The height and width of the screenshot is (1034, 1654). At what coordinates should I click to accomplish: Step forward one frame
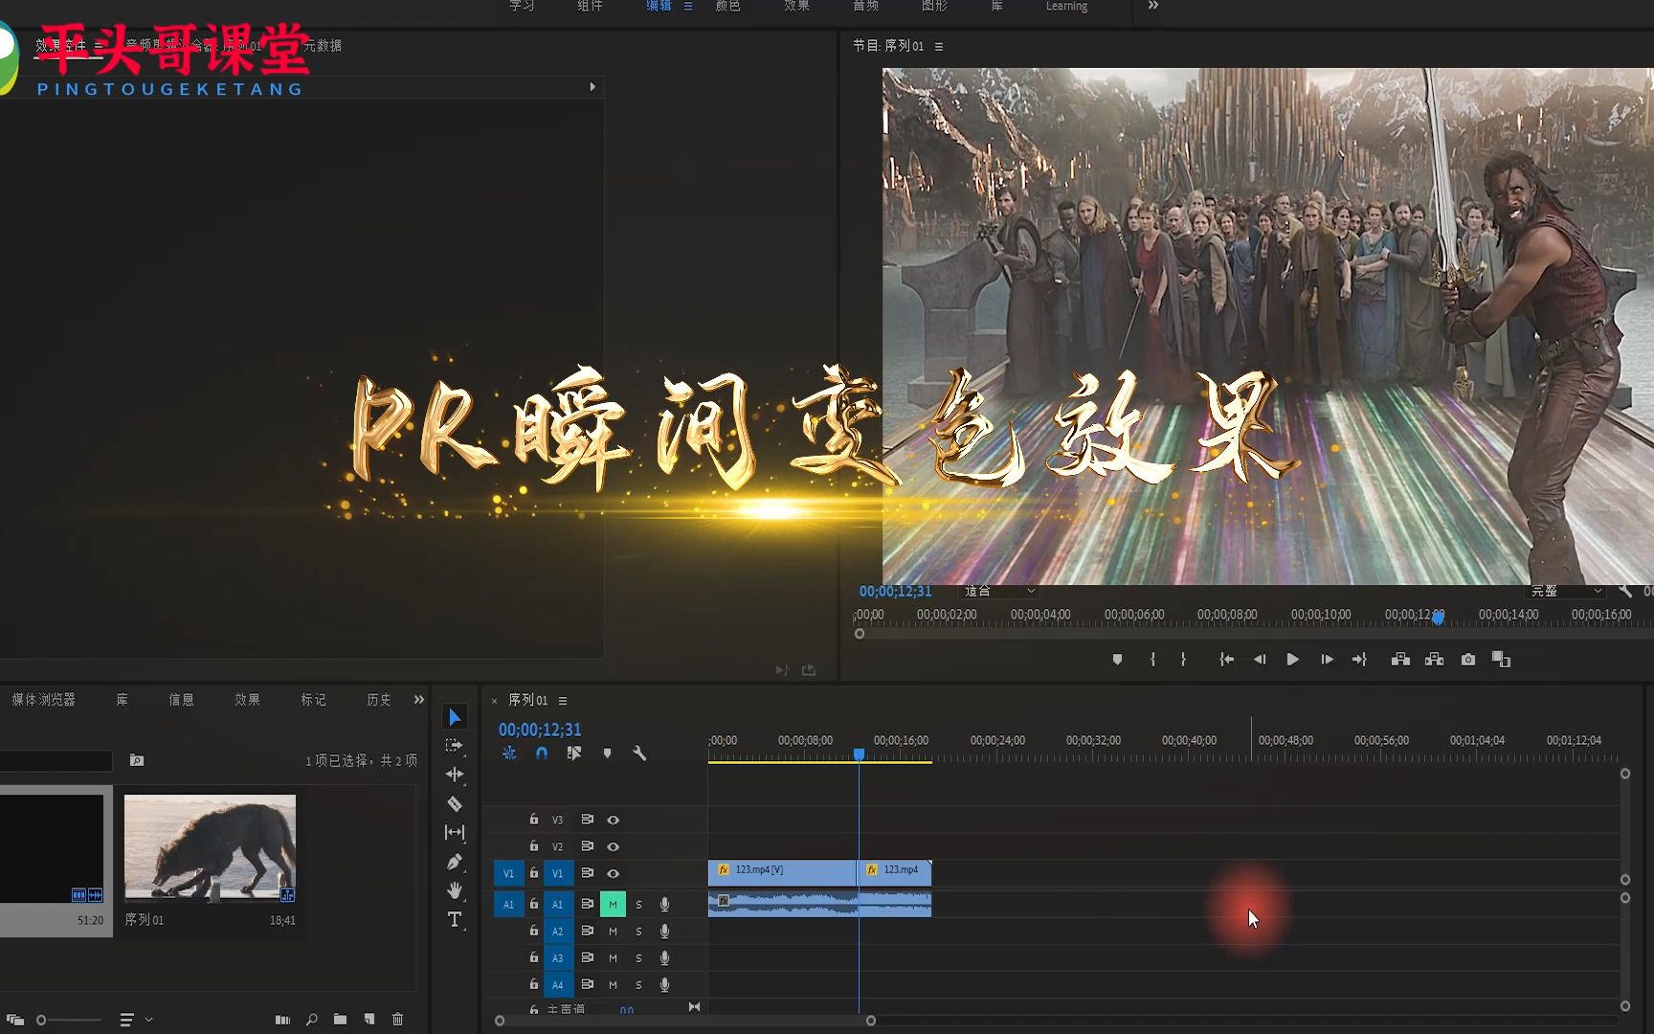click(x=1327, y=660)
